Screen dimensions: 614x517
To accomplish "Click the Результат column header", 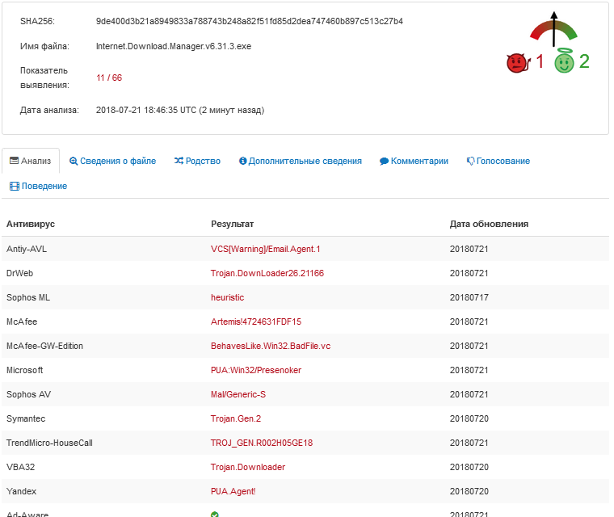I will coord(232,224).
